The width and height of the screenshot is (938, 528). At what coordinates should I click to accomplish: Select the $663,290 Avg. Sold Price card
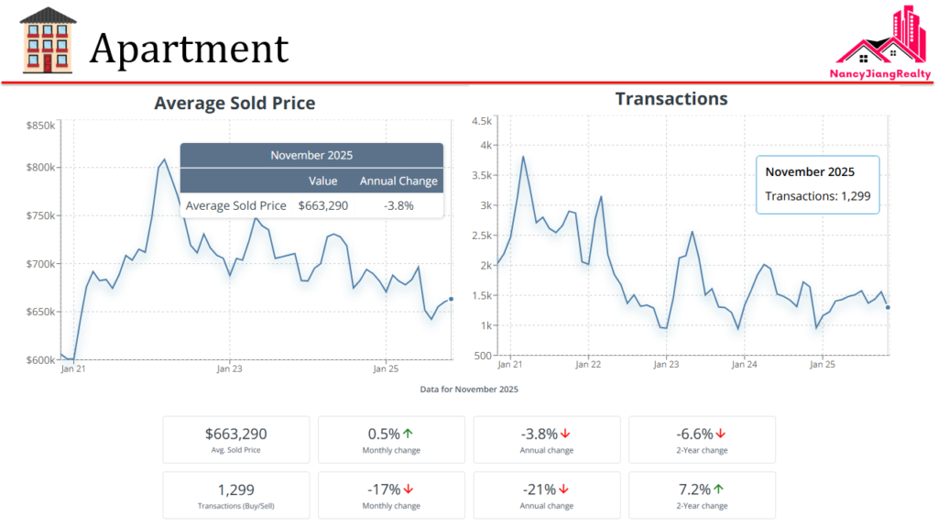[x=236, y=439]
